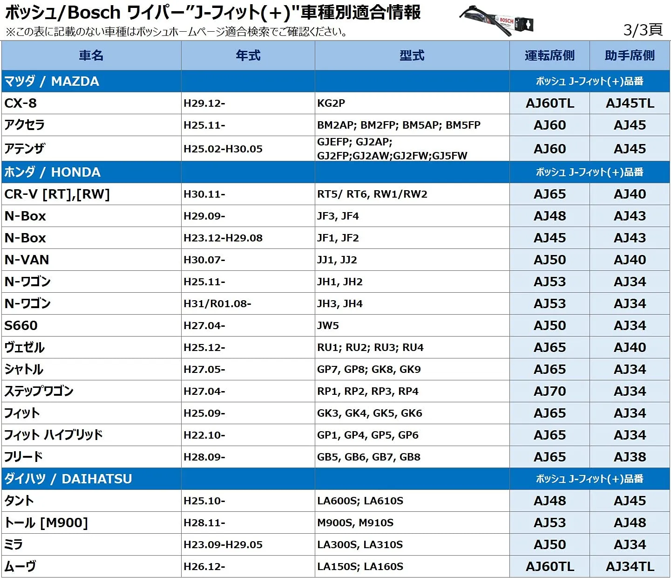
Task: Click the 3/3頁 page indicator
Action: 643,30
